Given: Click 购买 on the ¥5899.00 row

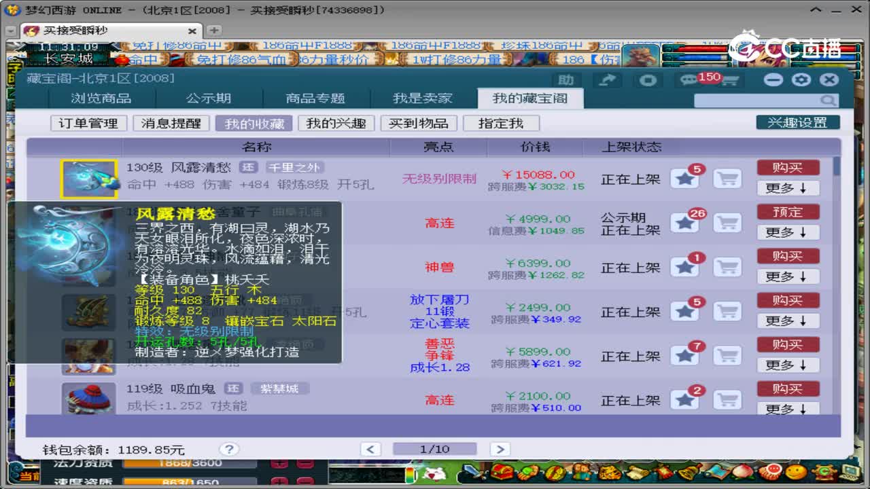Looking at the screenshot, I should tap(788, 344).
